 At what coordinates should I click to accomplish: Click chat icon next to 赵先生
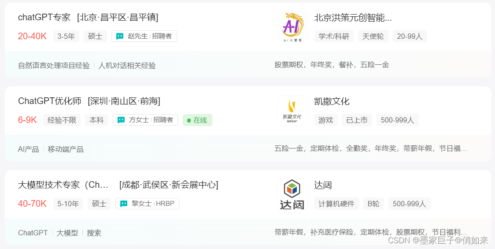pos(120,36)
